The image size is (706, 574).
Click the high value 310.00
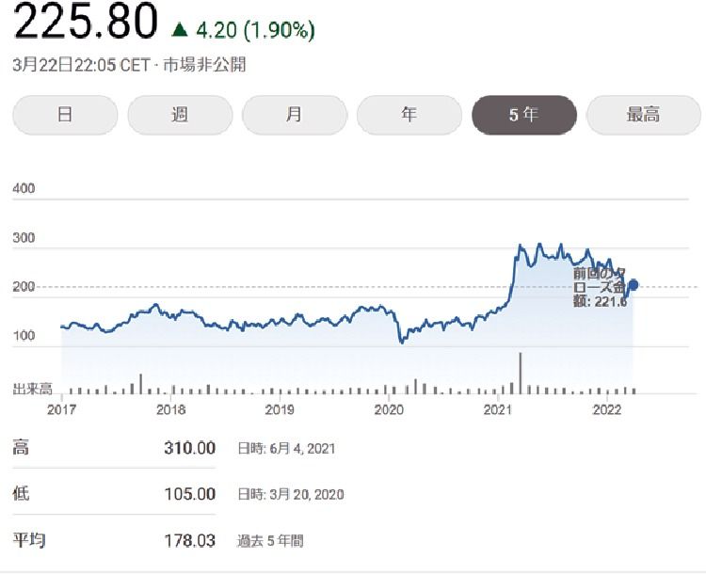coord(190,448)
